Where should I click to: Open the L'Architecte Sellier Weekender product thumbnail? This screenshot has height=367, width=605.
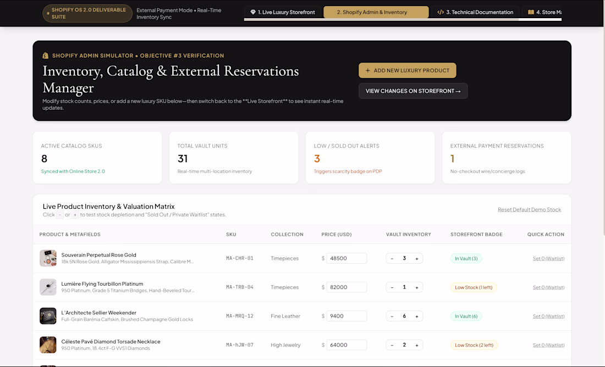pyautogui.click(x=48, y=316)
